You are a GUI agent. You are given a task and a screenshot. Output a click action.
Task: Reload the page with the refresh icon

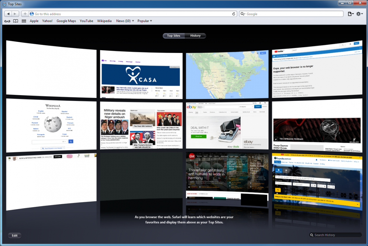point(234,14)
